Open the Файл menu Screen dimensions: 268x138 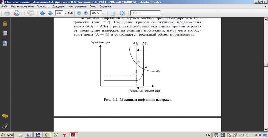pyautogui.click(x=5, y=6)
